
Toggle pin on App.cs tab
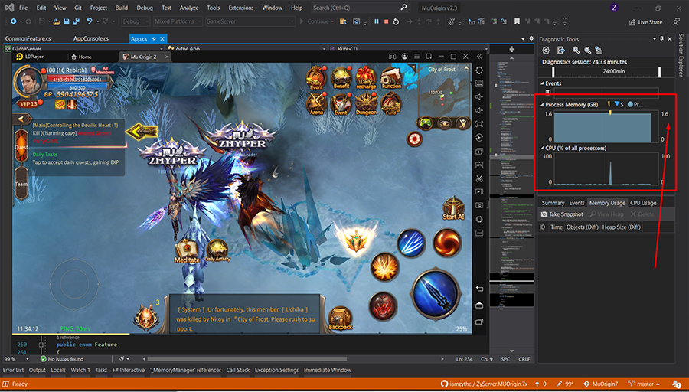pyautogui.click(x=155, y=38)
